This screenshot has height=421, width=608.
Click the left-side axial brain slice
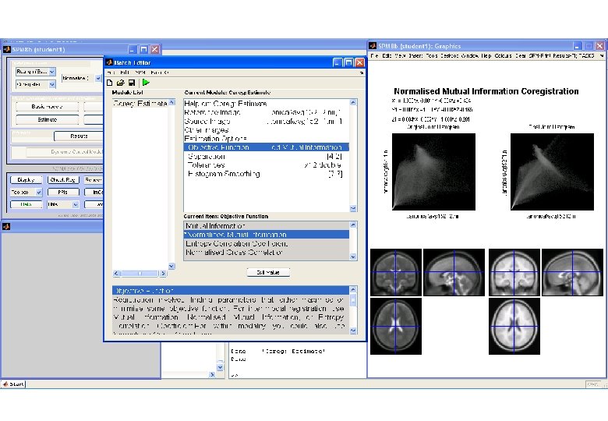(x=396, y=326)
